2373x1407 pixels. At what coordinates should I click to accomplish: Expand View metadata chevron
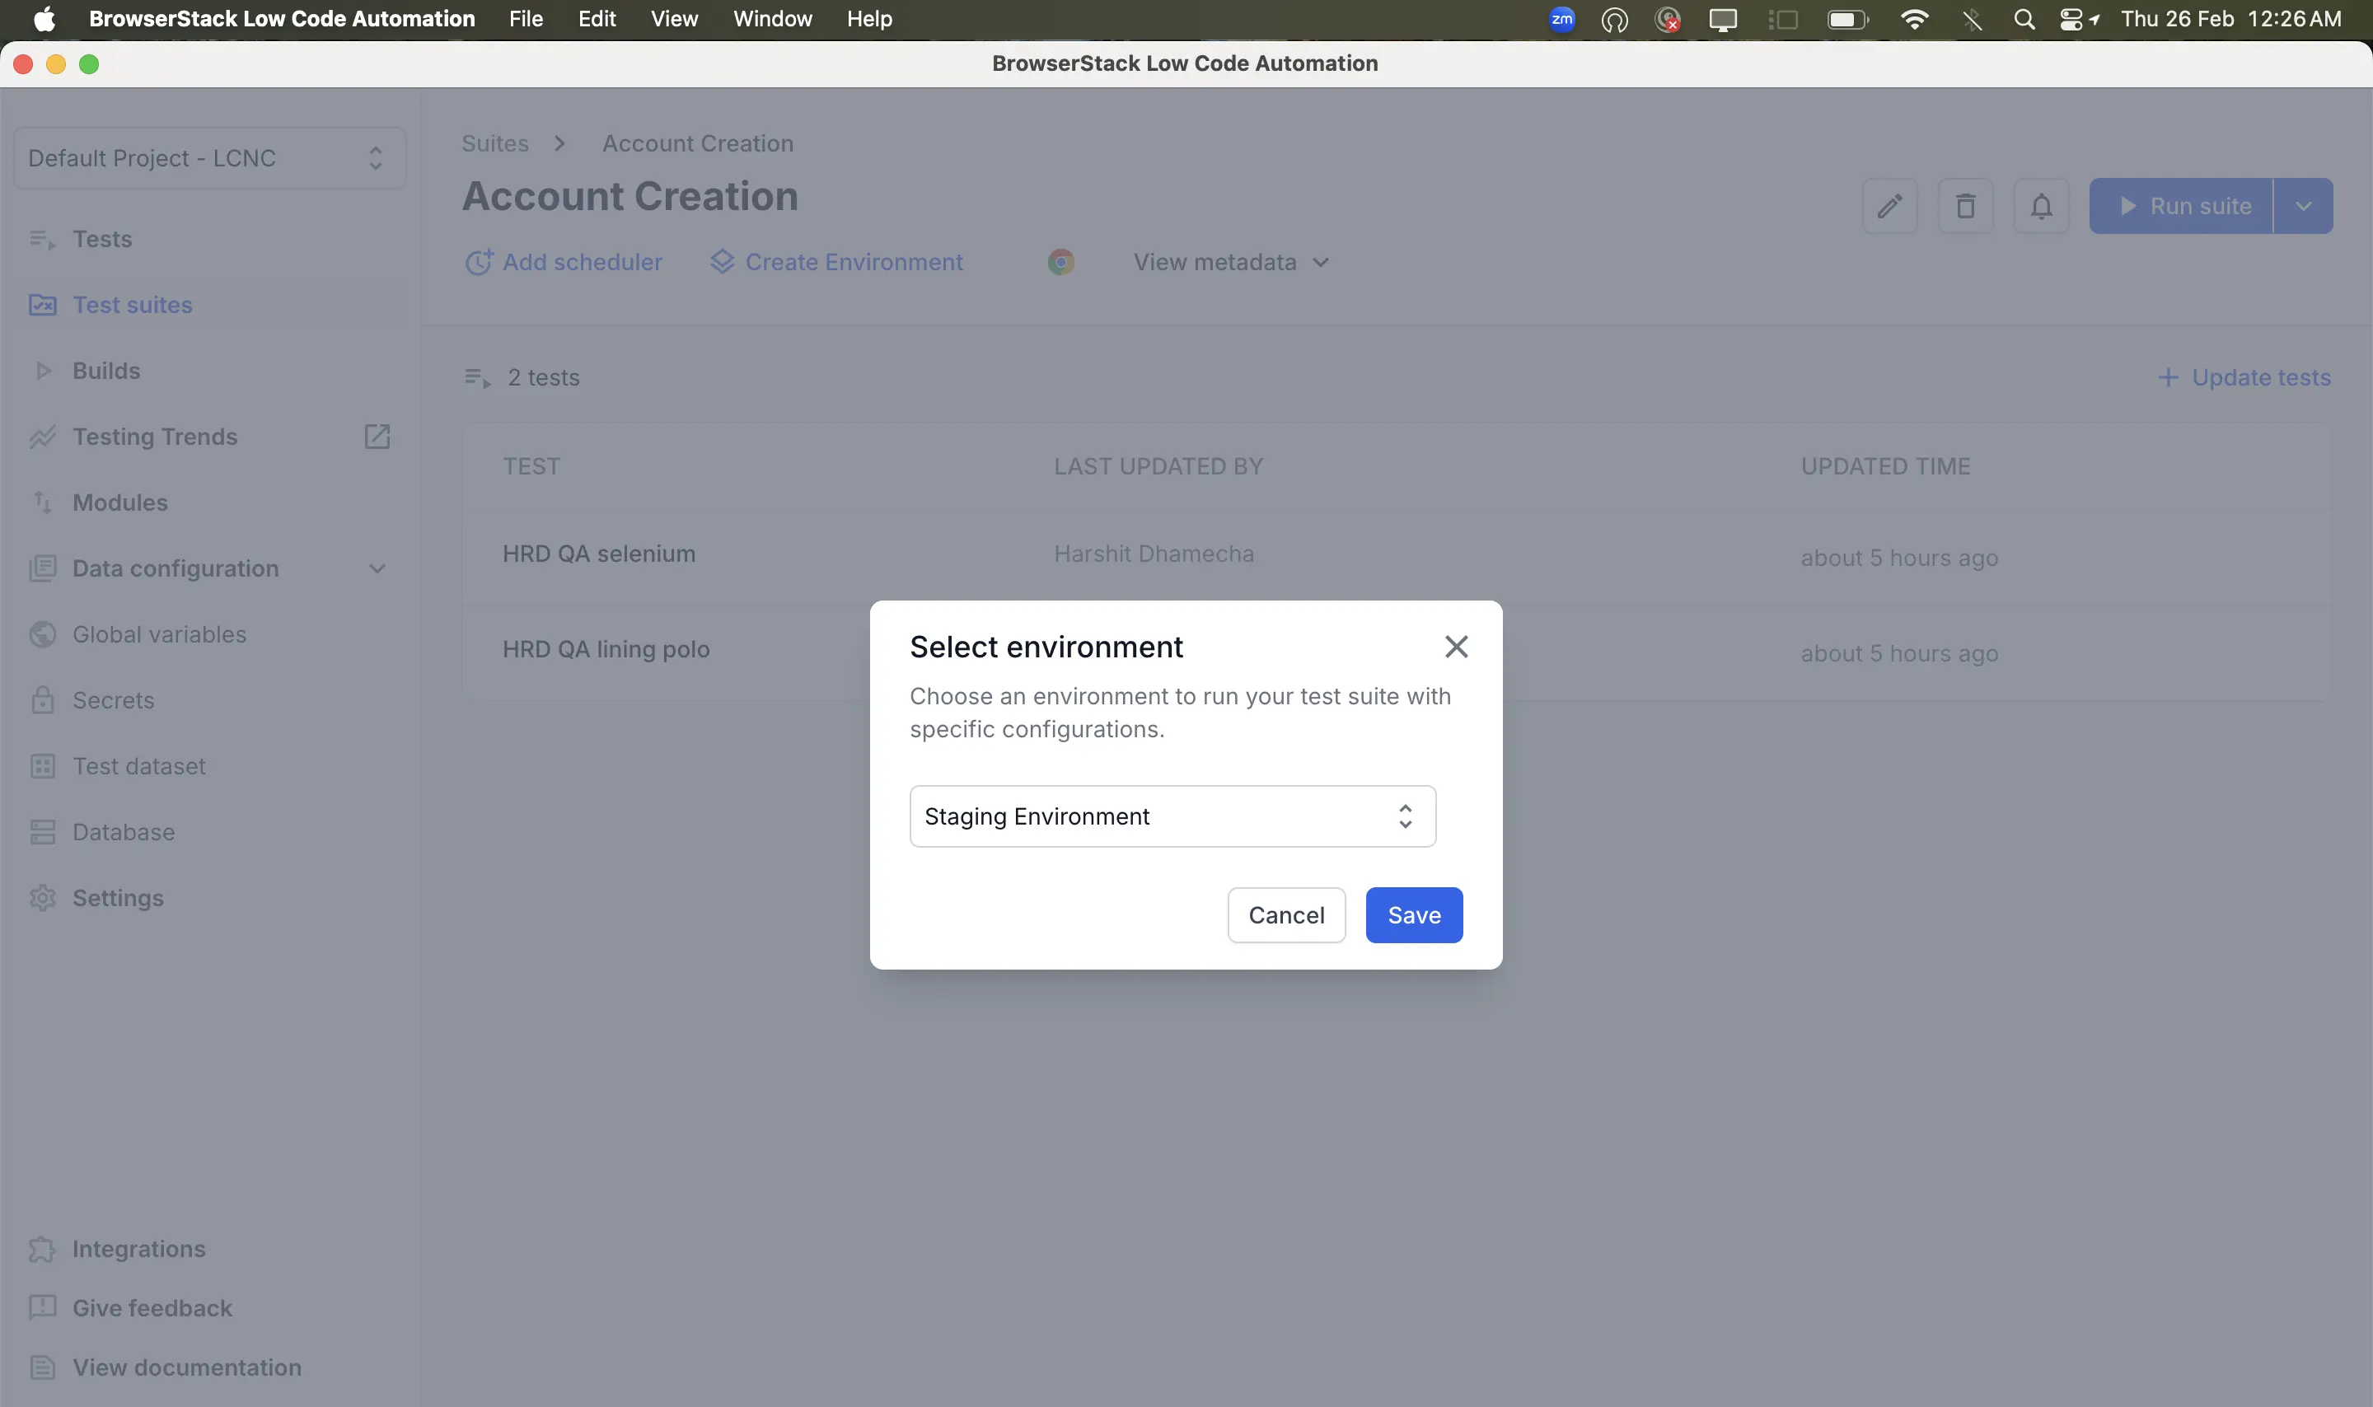click(x=1321, y=263)
